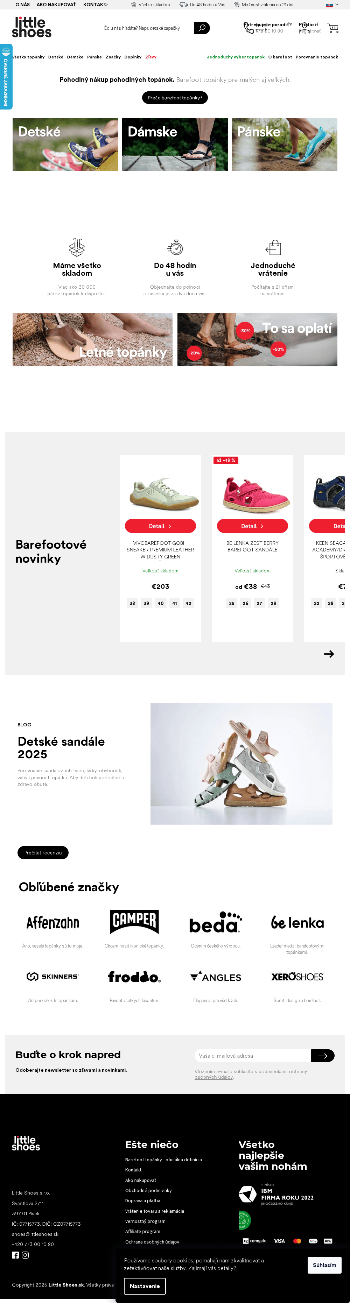
Task: Click Detail button for Be Lenka sandals
Action: (252, 526)
